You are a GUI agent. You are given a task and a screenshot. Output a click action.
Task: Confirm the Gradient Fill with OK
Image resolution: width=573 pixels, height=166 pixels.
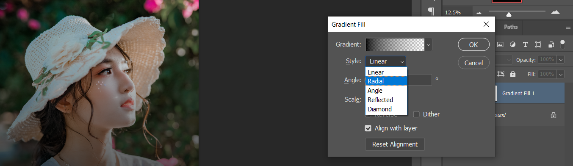[x=473, y=44]
